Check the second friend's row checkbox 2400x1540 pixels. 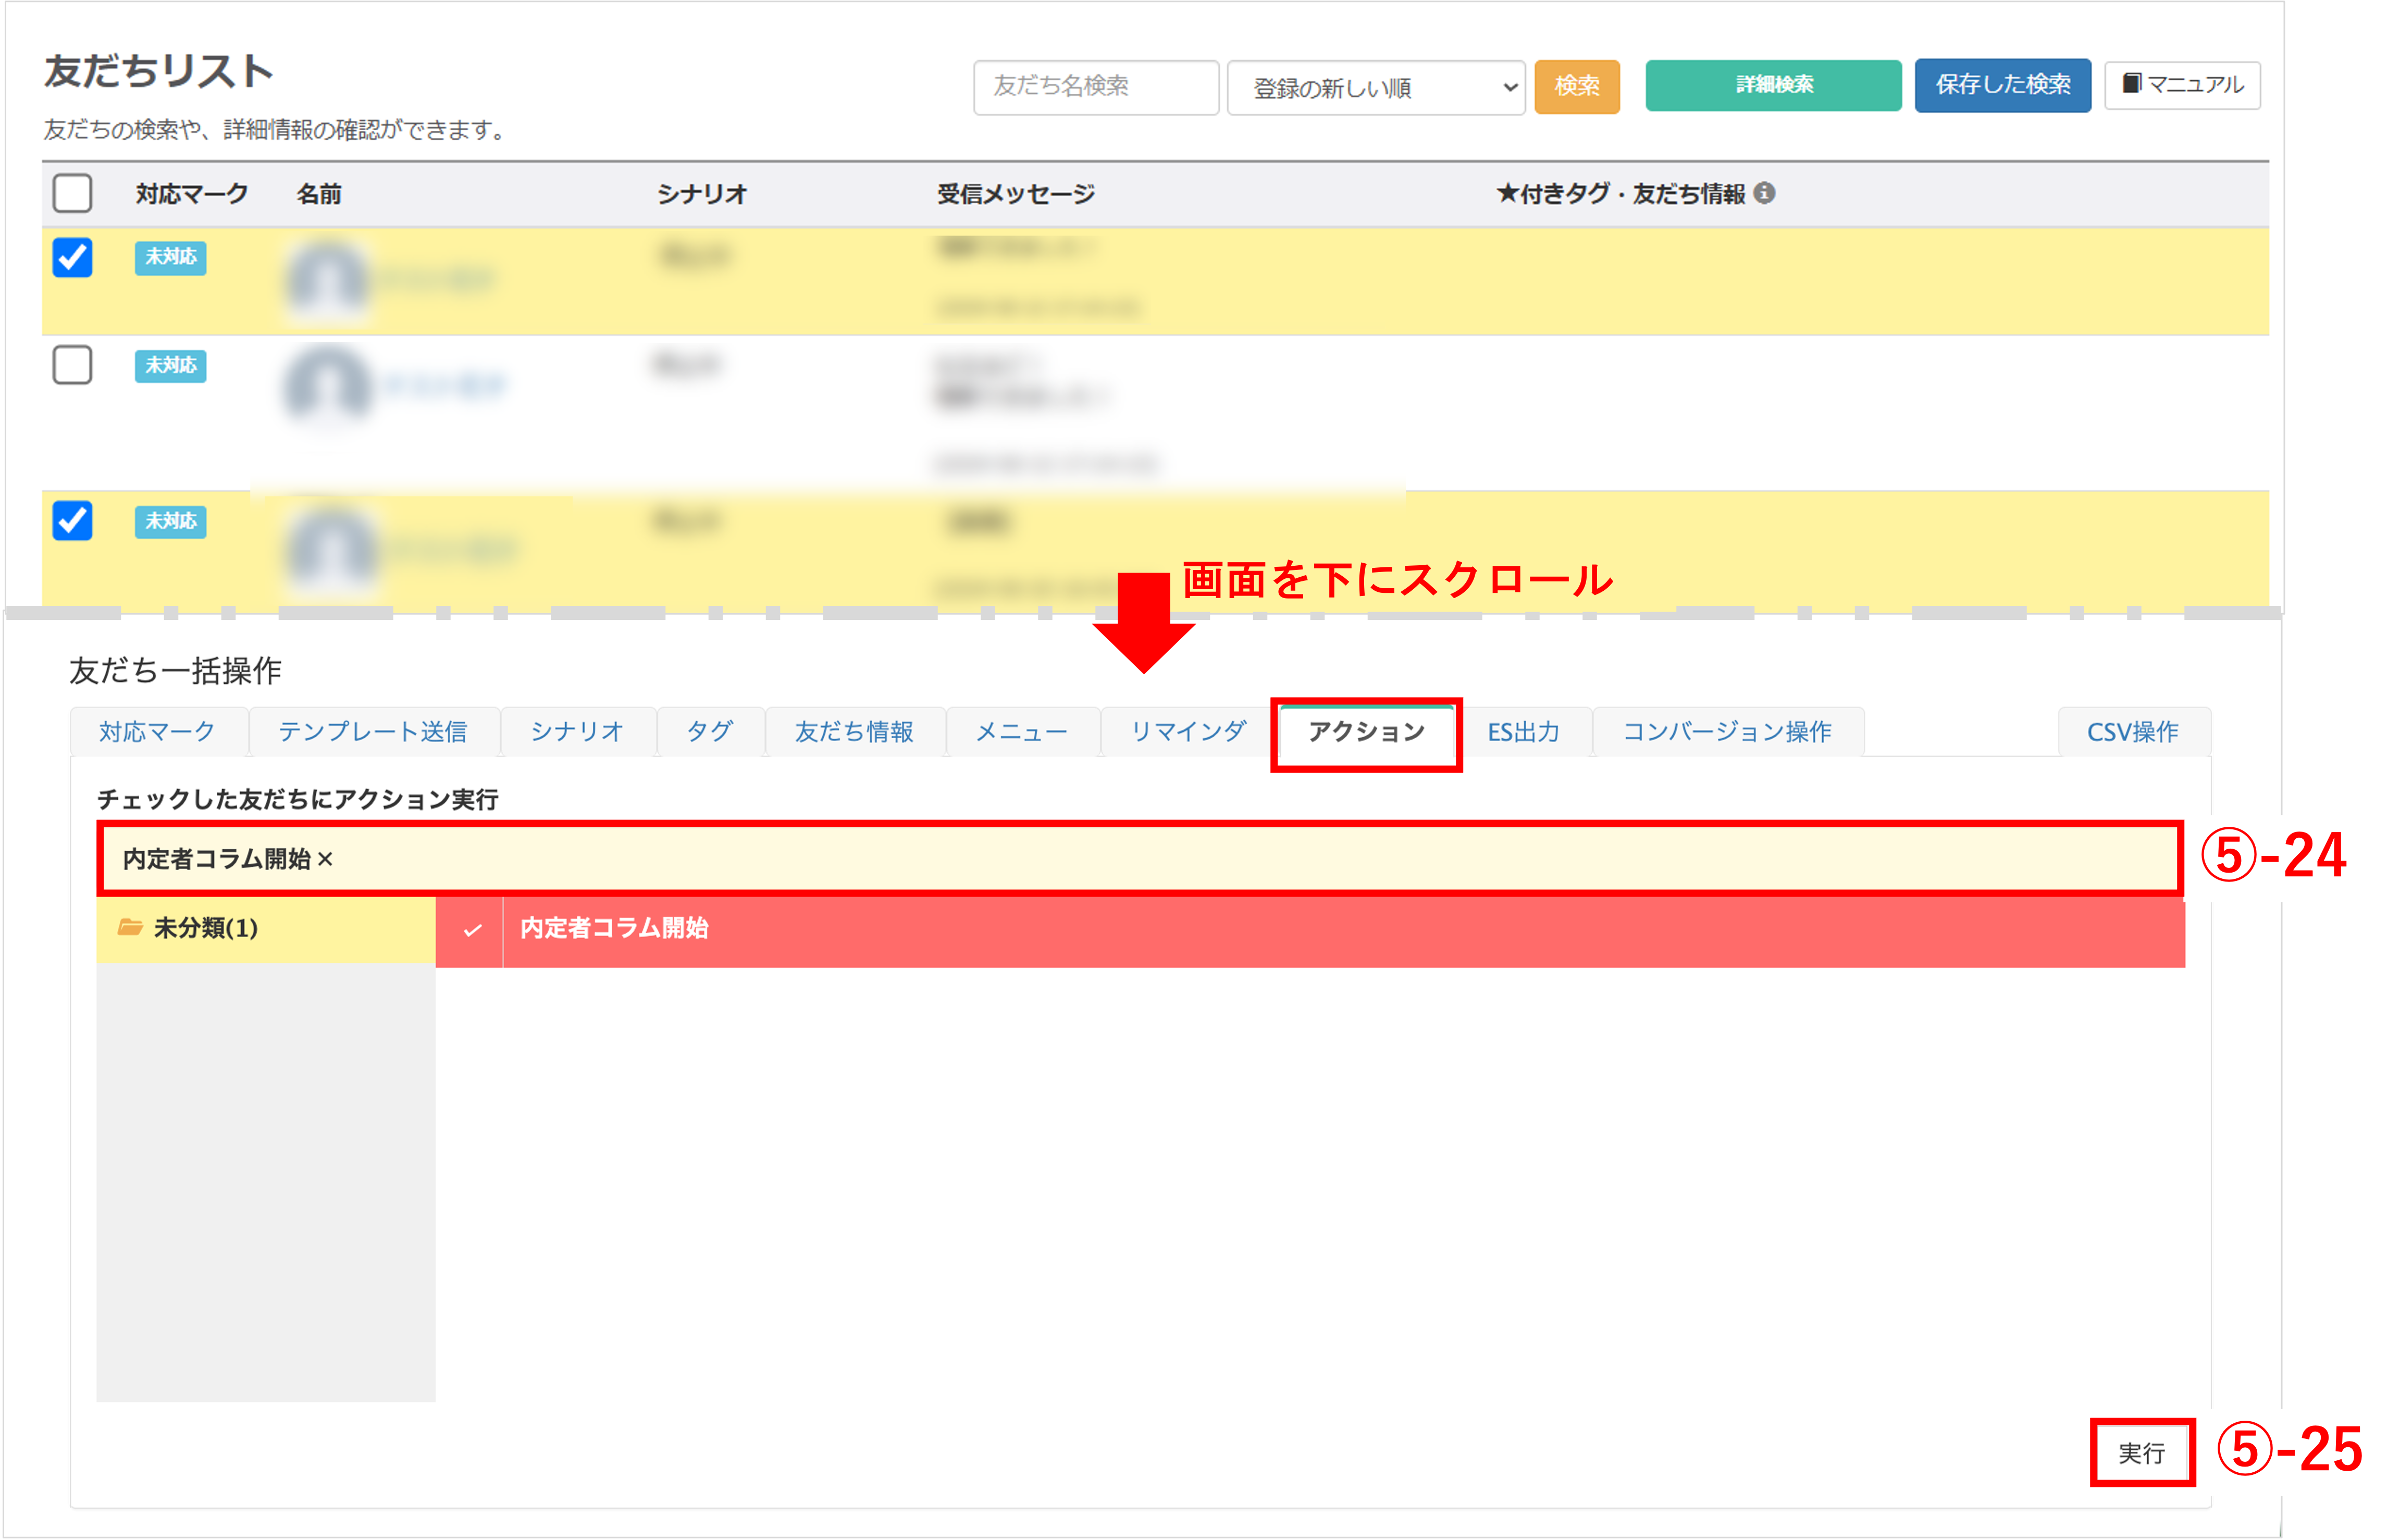click(72, 365)
